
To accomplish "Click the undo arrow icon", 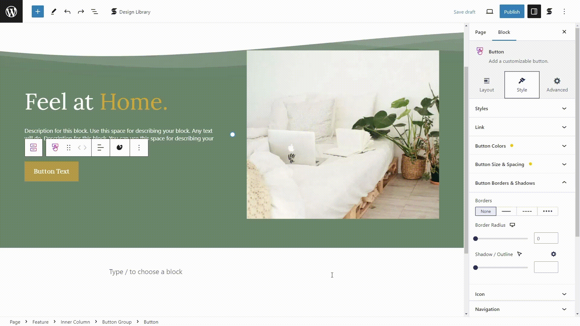I will (67, 11).
